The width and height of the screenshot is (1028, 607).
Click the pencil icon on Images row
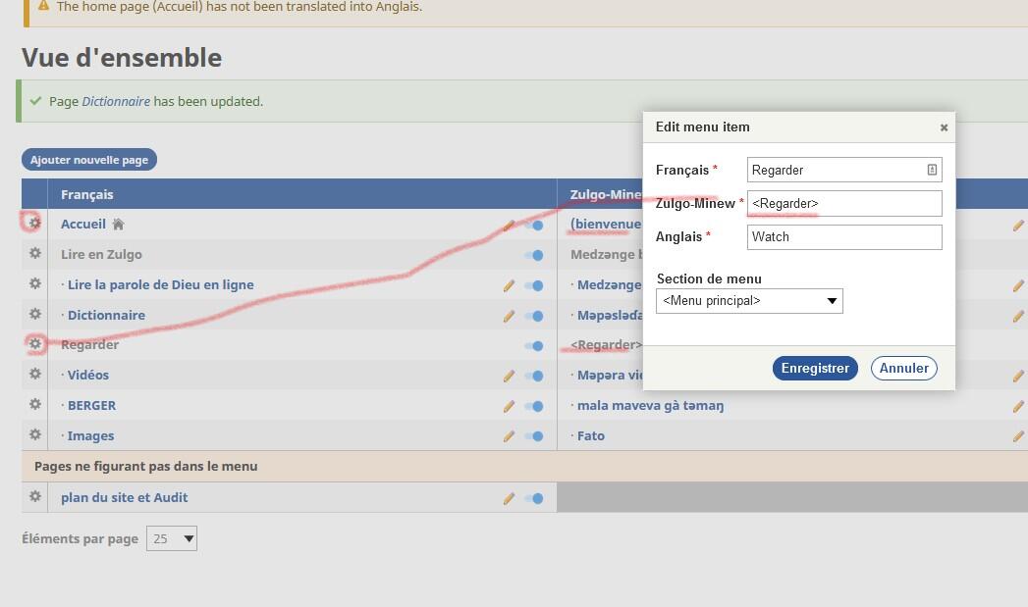coord(509,436)
